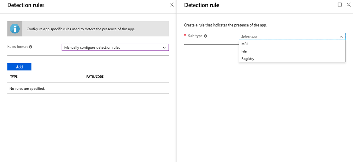Viewport: 353px width, 162px height.
Task: Choose MSI from the rule type list
Action: [x=244, y=44]
